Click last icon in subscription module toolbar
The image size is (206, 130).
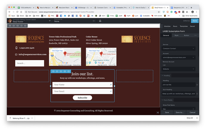tap(69, 71)
